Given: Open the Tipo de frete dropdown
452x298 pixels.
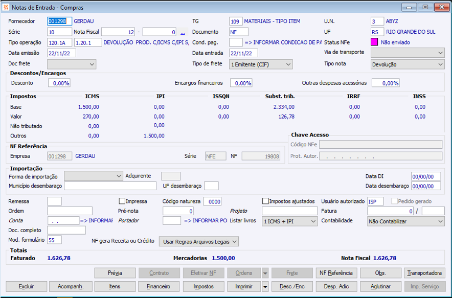Looking at the screenshot, I should [x=261, y=64].
